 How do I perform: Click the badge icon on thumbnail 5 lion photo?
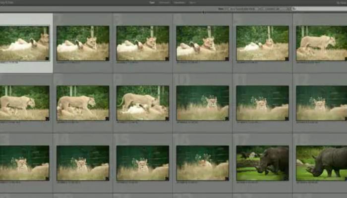[286, 58]
